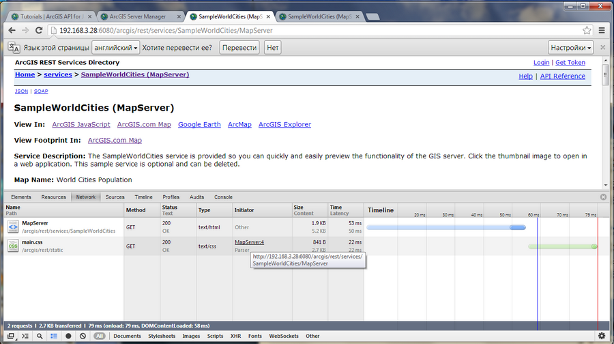The height and width of the screenshot is (344, 614).
Task: Click the blue MapServer timeline bar
Action: (x=446, y=227)
